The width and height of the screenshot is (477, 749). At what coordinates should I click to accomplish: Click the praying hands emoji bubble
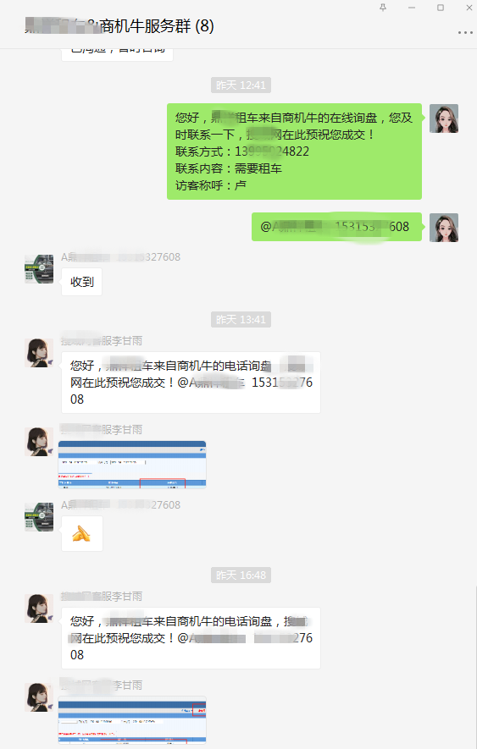pyautogui.click(x=82, y=533)
